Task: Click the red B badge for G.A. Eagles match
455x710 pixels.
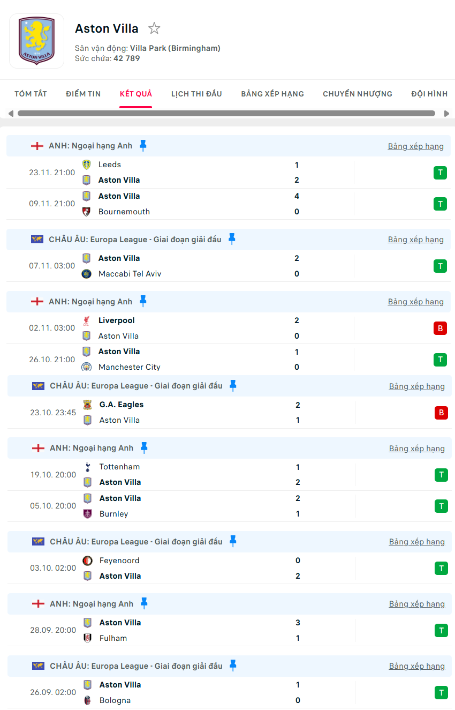Action: tap(441, 413)
